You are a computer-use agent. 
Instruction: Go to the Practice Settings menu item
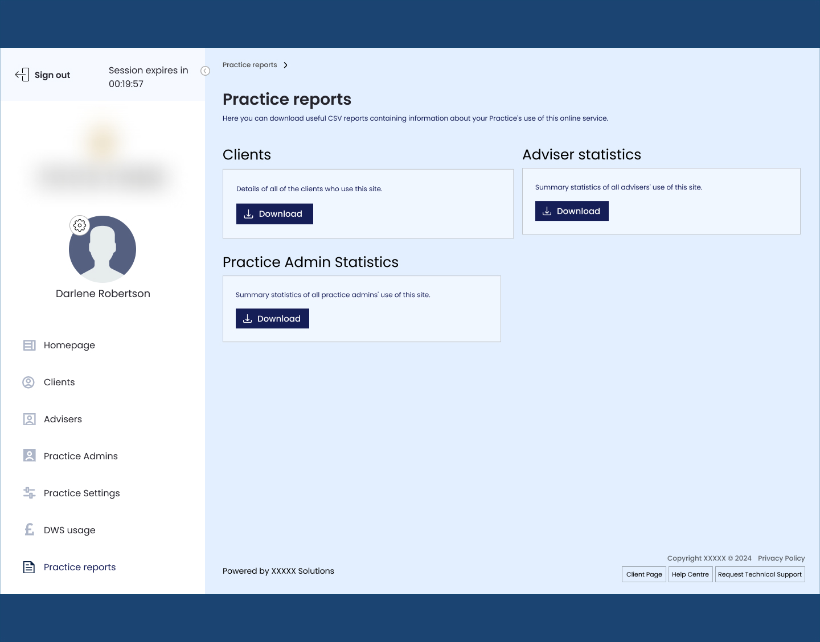(x=81, y=493)
